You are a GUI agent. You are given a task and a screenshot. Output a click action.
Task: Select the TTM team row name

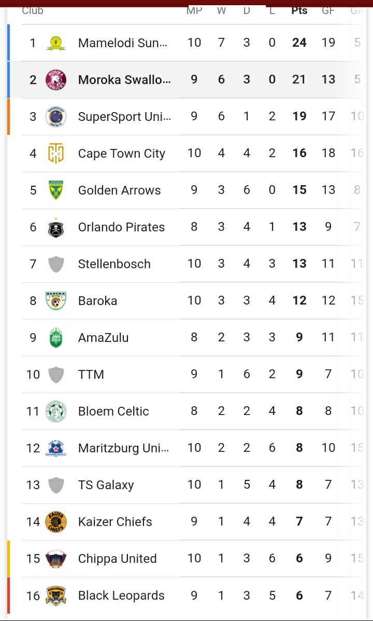coord(91,374)
